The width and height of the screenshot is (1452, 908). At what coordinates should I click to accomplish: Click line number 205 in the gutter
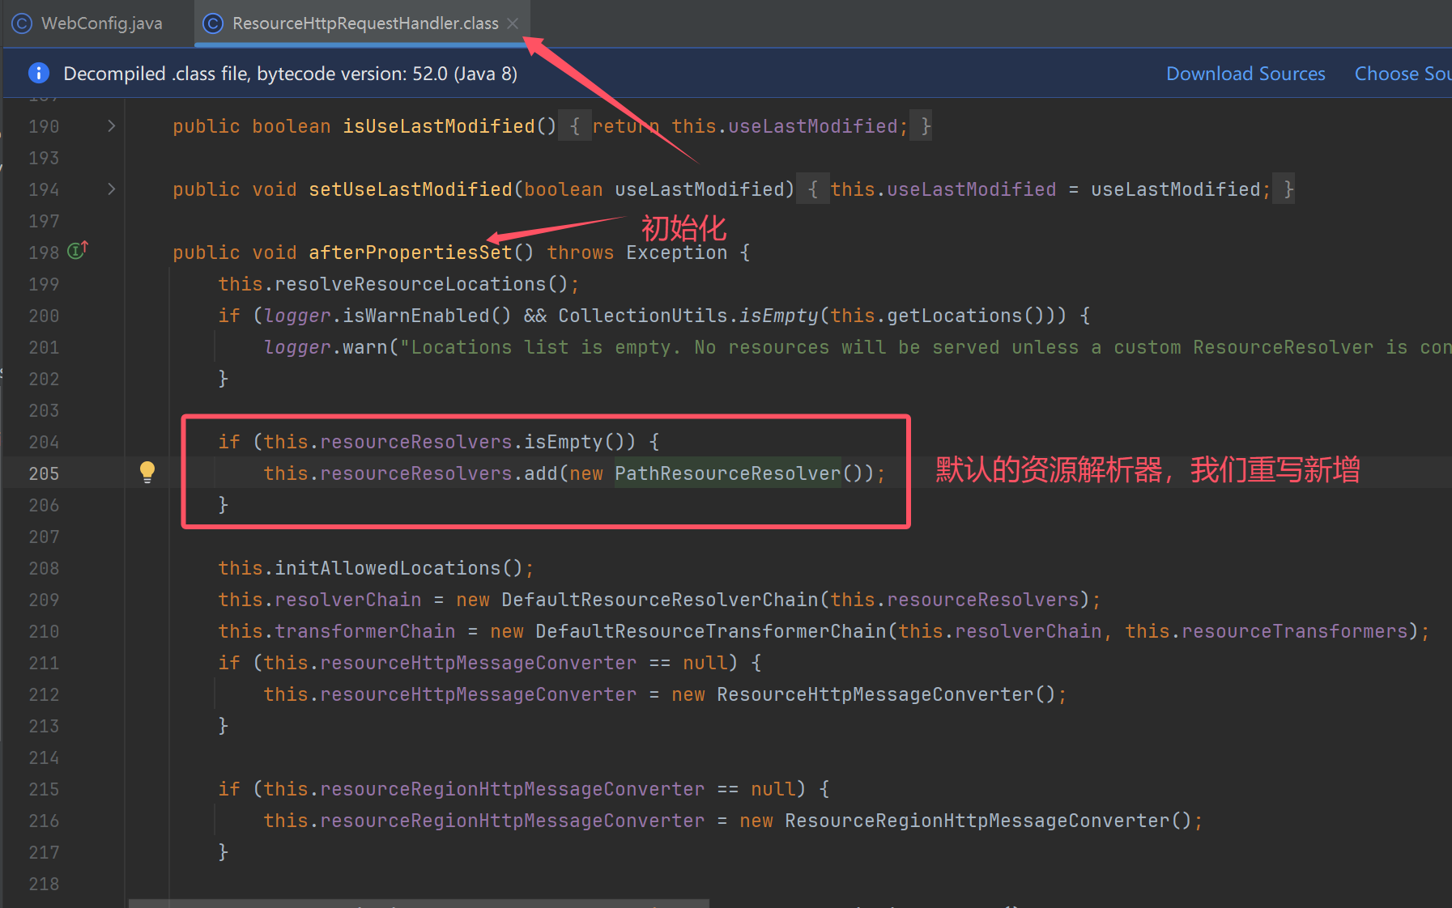[x=44, y=473]
